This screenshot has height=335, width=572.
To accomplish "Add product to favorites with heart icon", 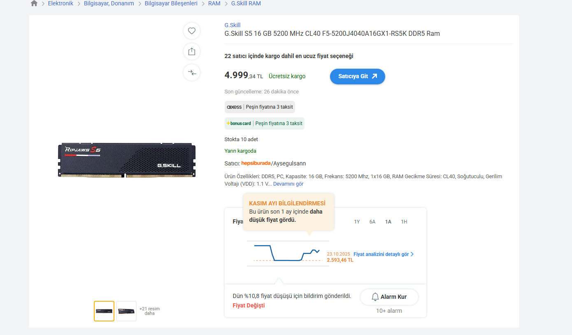I will (192, 31).
